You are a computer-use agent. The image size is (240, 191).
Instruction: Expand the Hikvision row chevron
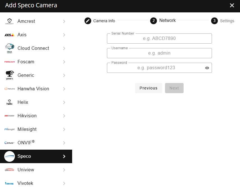point(64,116)
